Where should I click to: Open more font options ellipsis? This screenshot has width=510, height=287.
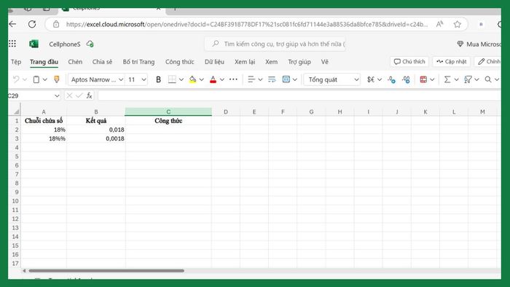pyautogui.click(x=233, y=79)
